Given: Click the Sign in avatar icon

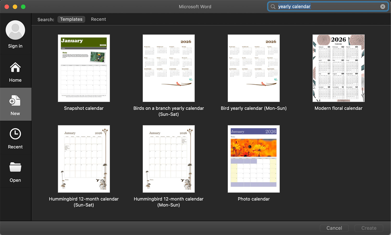Looking at the screenshot, I should click(x=15, y=30).
